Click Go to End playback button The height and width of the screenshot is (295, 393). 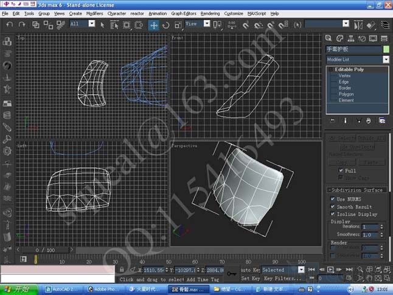349,269
